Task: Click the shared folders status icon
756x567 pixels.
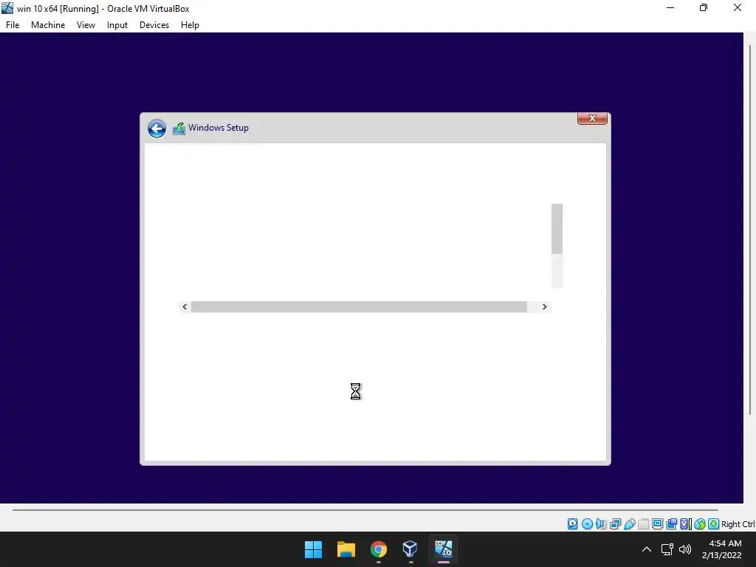Action: point(644,524)
